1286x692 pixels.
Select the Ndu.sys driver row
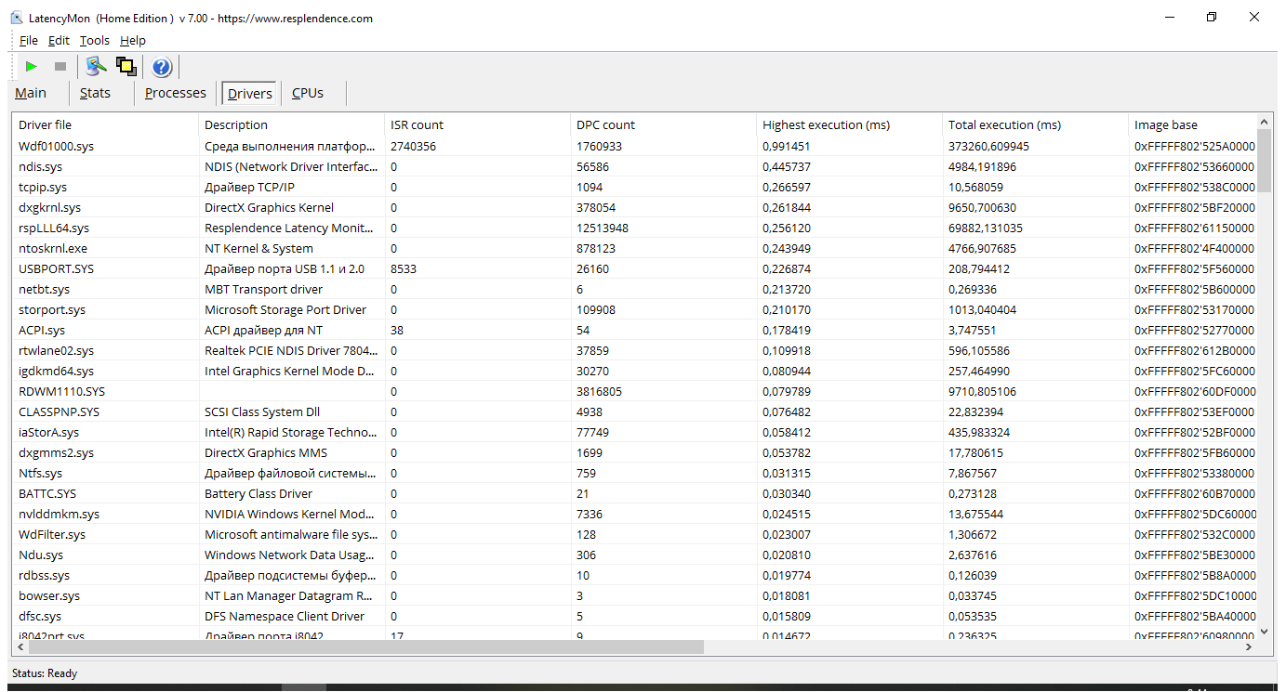coord(634,555)
